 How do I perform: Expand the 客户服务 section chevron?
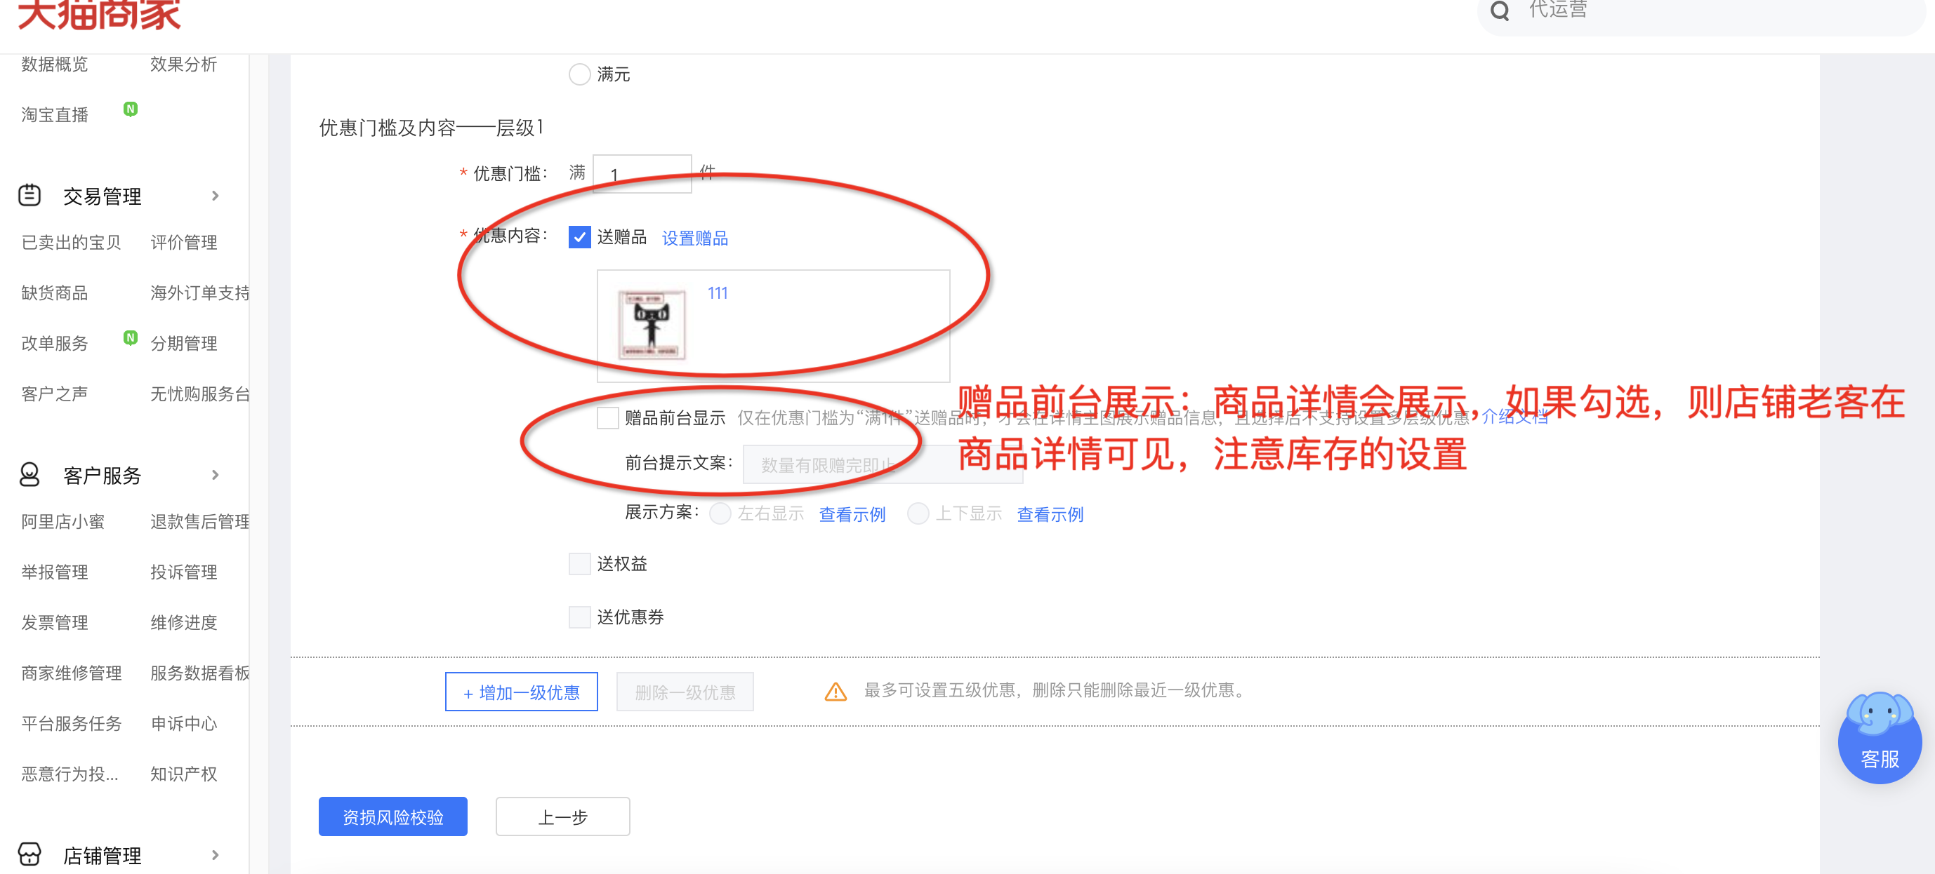point(216,475)
